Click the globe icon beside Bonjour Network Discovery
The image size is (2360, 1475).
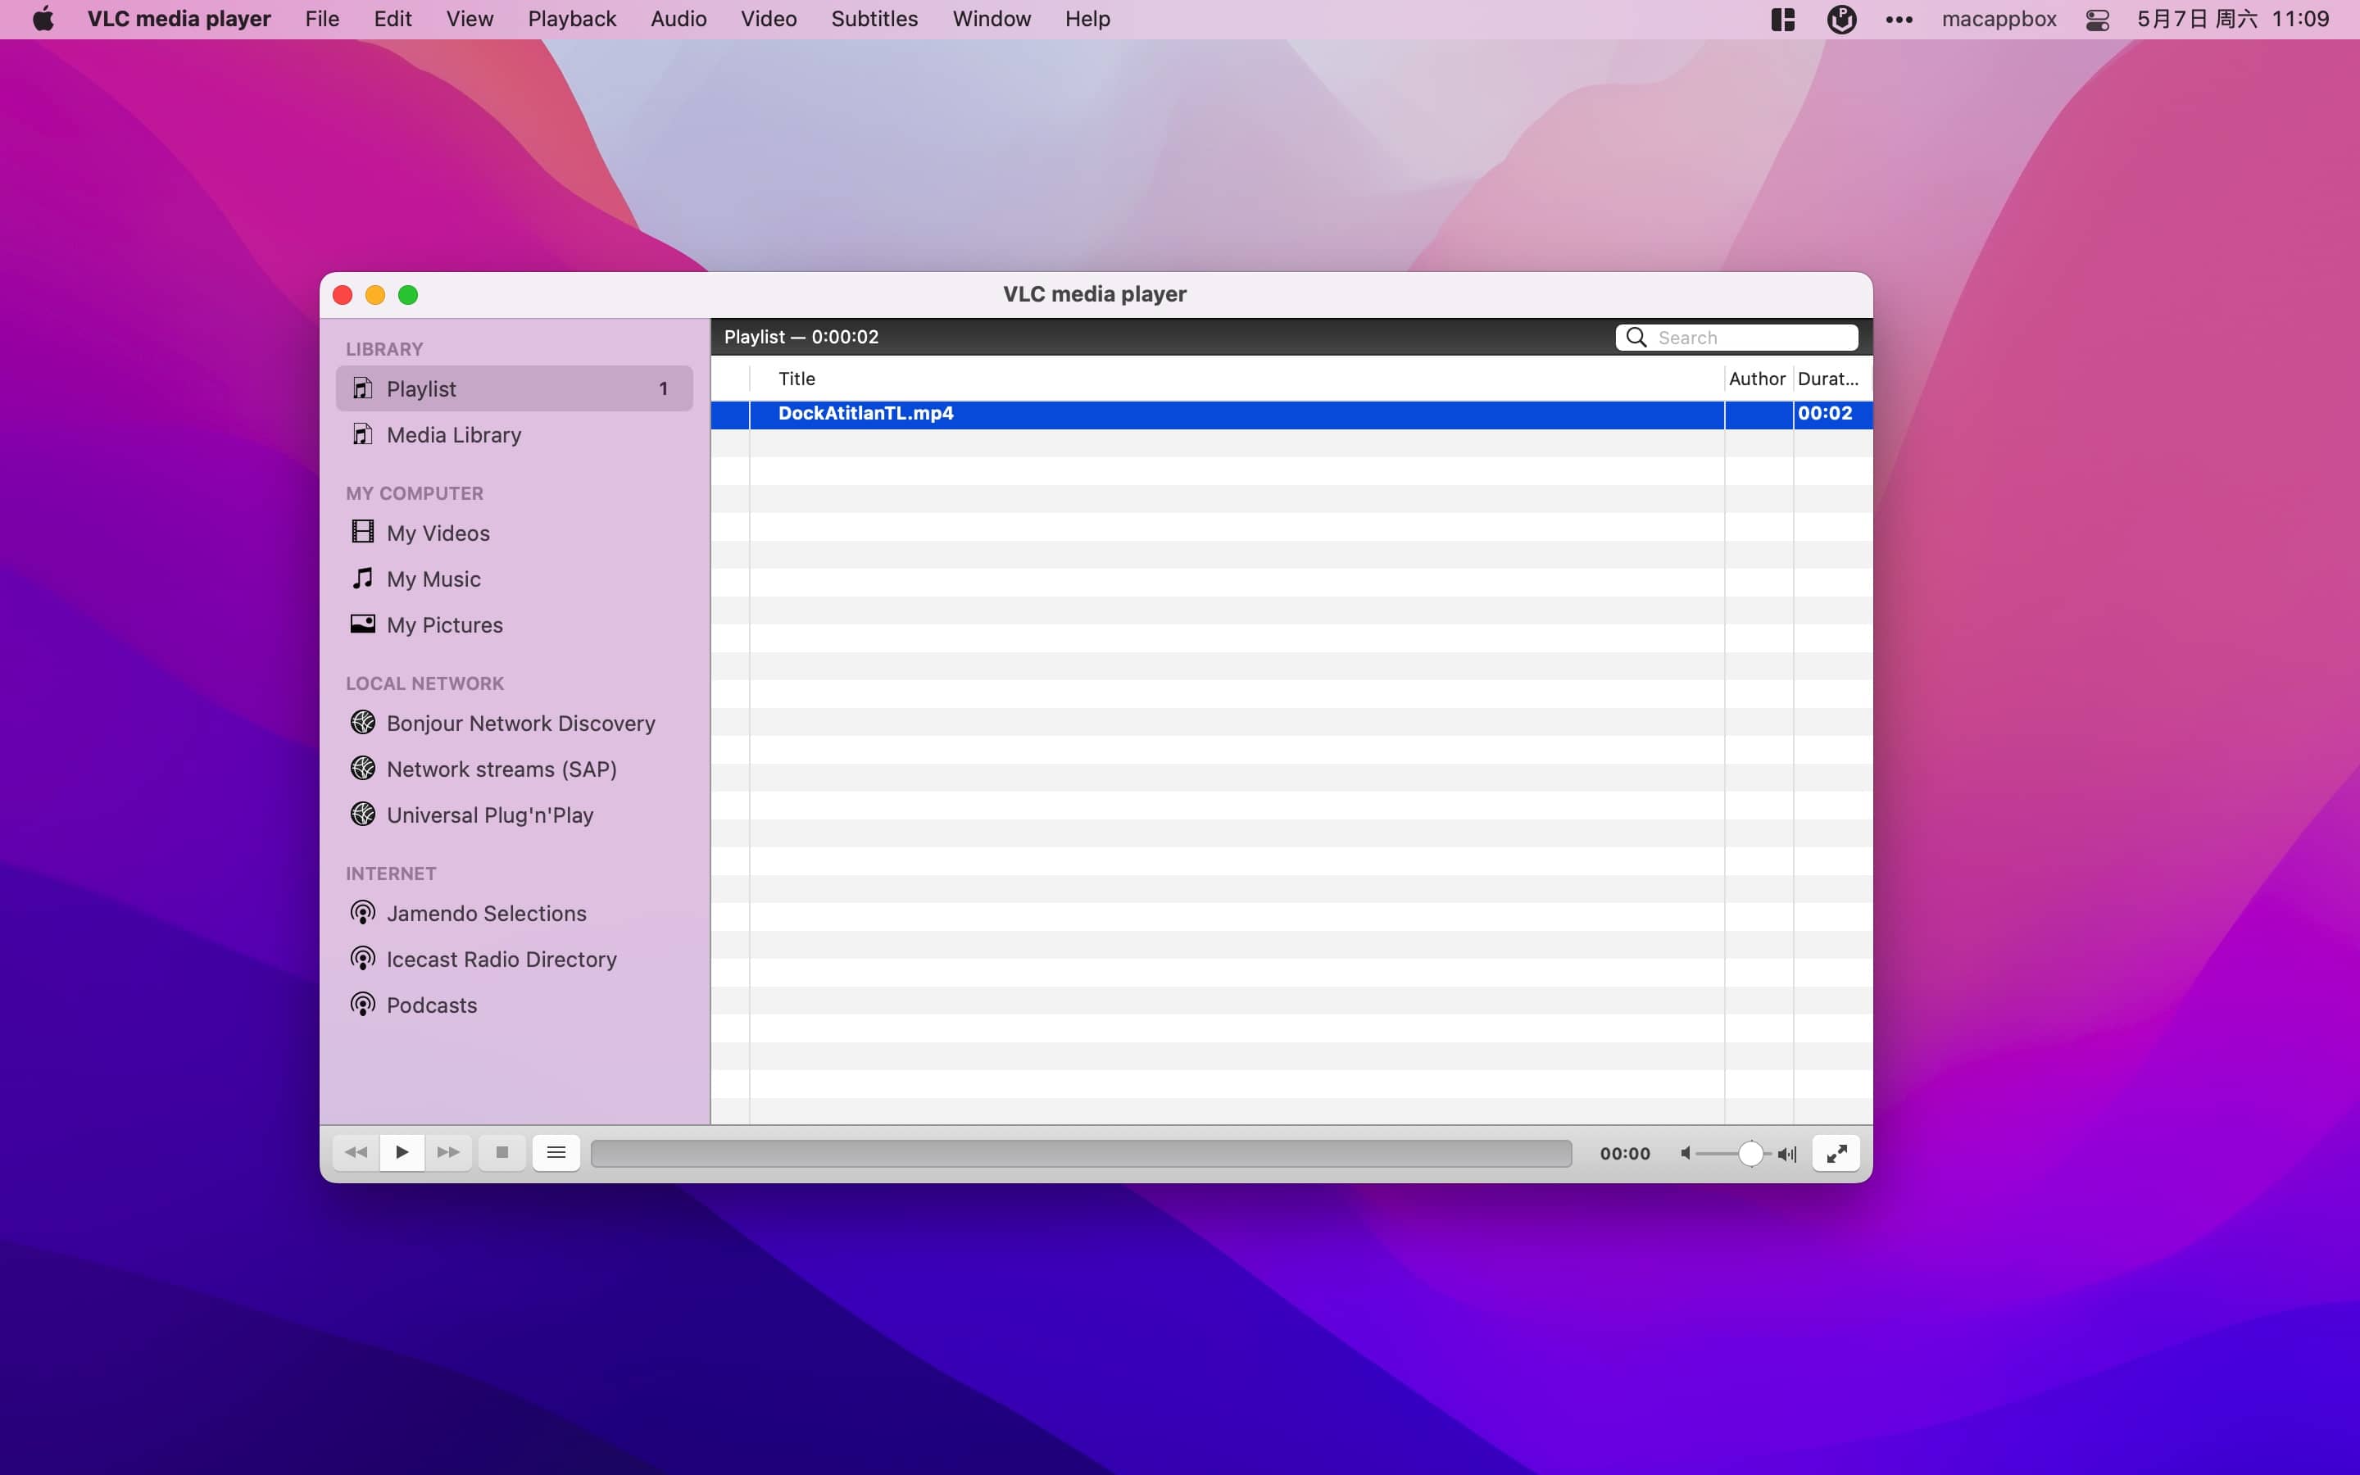[x=363, y=722]
